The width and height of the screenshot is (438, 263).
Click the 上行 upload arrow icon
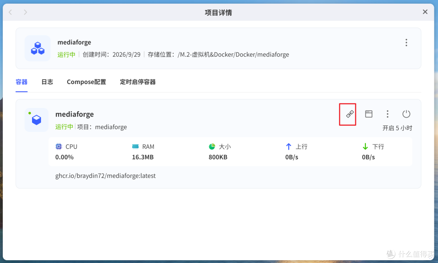coord(289,147)
